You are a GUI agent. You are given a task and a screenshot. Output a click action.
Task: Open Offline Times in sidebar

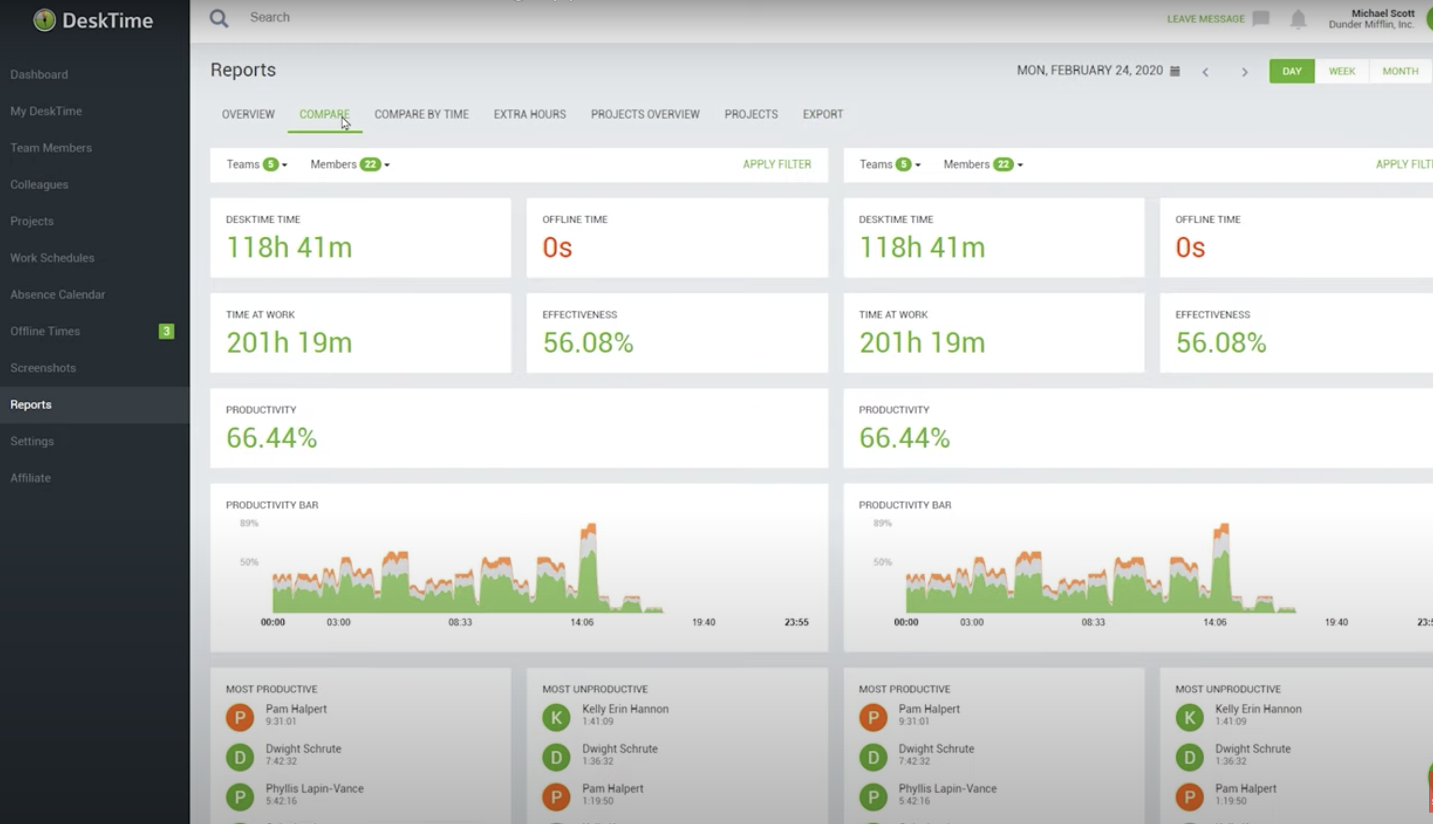click(45, 331)
